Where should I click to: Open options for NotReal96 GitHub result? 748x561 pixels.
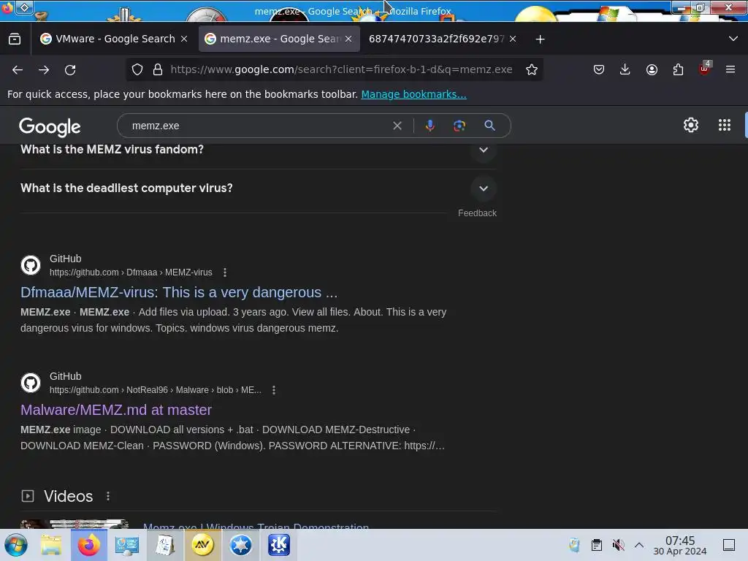273,390
